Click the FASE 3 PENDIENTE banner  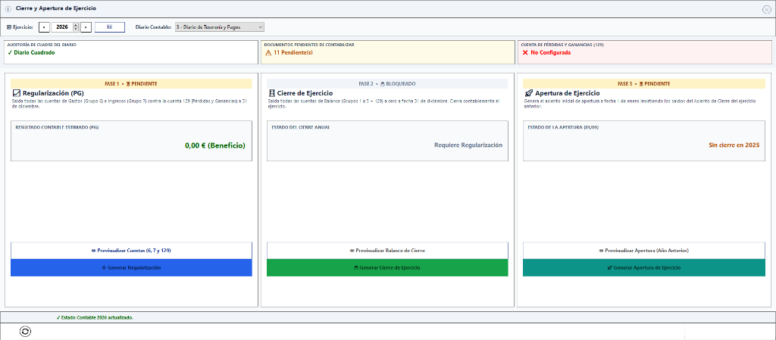click(x=644, y=84)
